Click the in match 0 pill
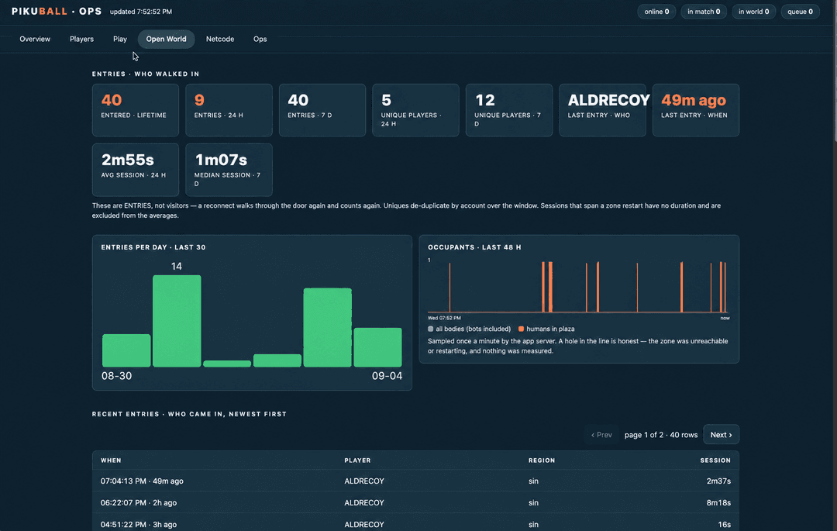The height and width of the screenshot is (531, 837). click(704, 11)
